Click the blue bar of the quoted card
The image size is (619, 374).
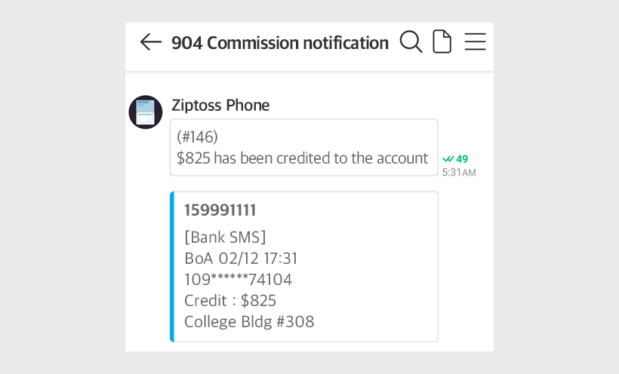point(172,267)
